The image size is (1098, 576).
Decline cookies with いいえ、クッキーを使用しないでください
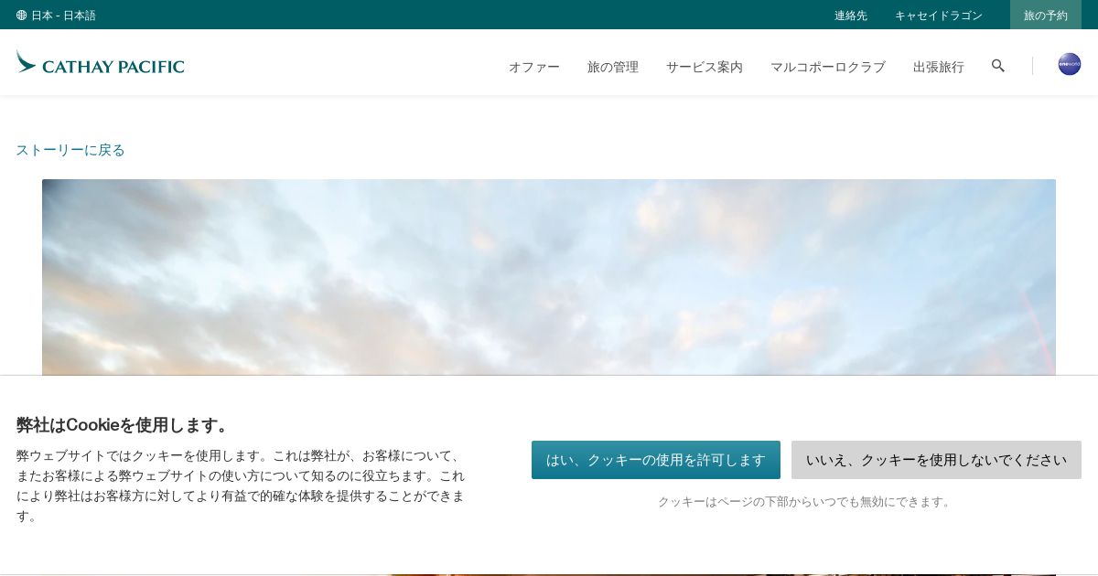(936, 460)
